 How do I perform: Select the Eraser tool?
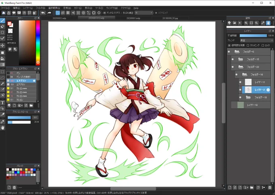pyautogui.click(x=2, y=26)
